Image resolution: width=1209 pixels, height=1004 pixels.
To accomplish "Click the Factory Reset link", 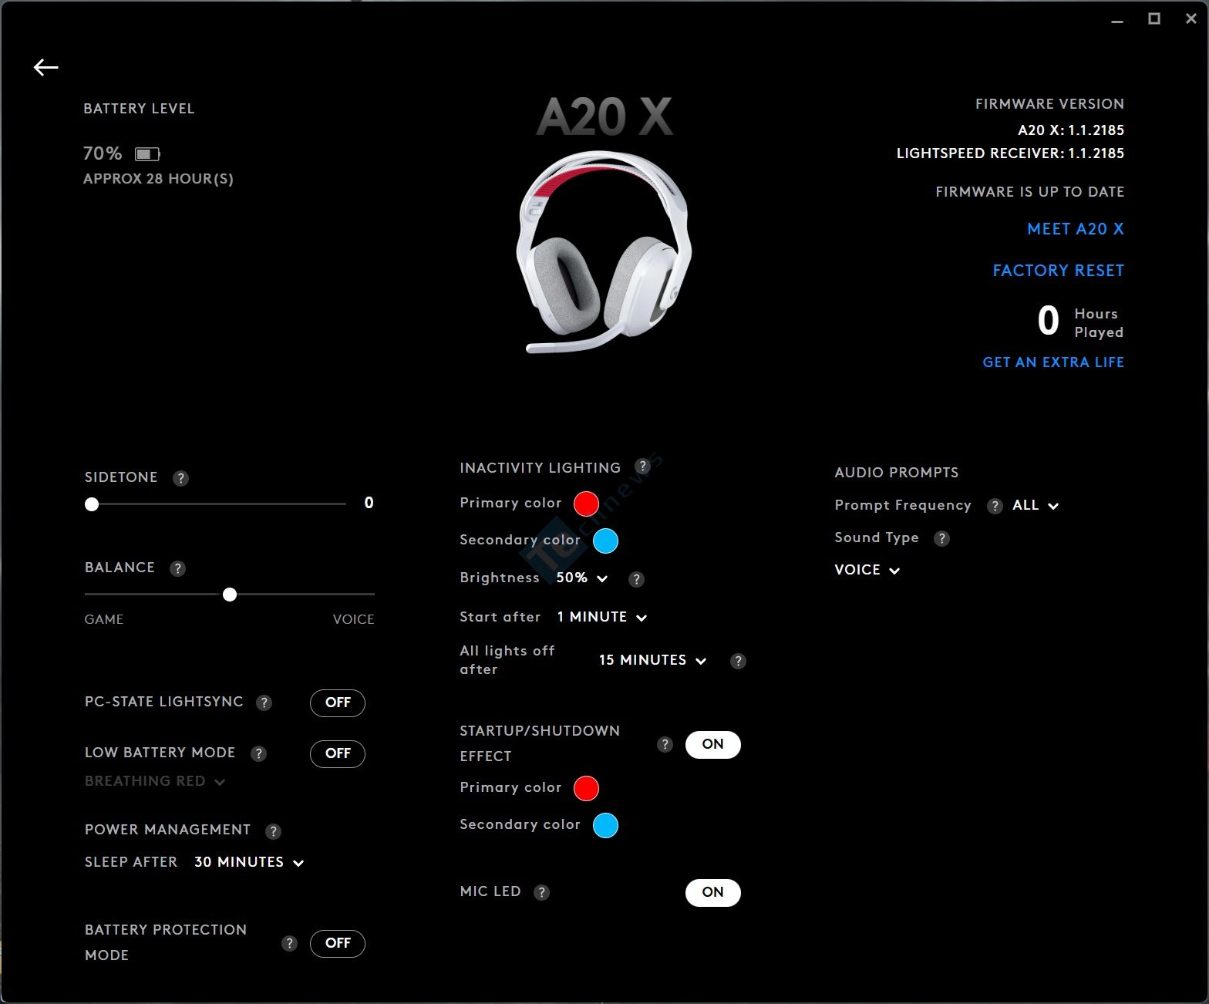I will click(1058, 271).
